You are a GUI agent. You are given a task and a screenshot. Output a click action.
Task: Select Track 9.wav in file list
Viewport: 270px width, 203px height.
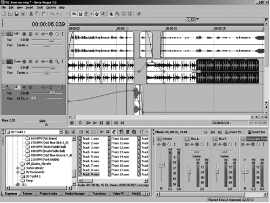(x=89, y=174)
